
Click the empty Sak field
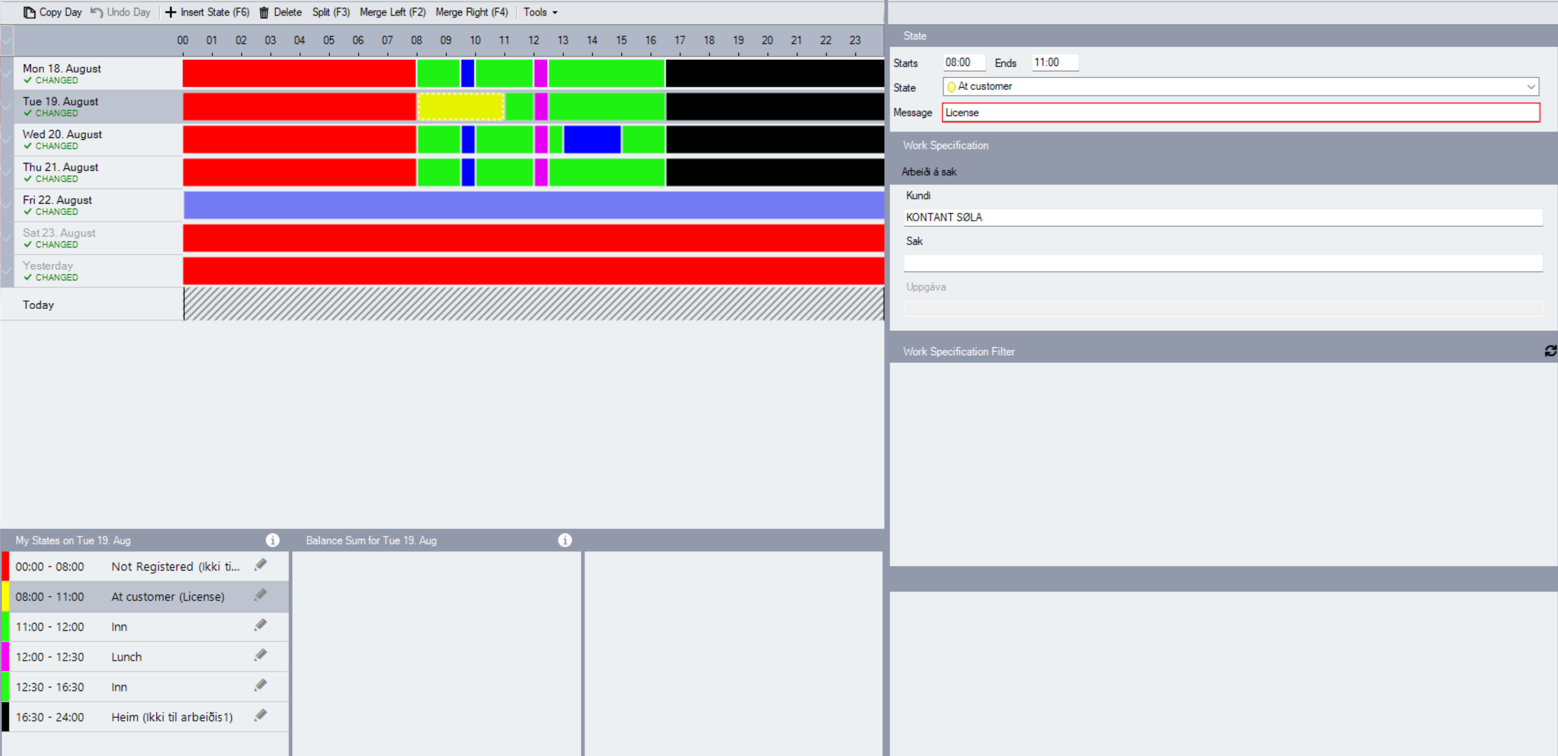(x=1223, y=263)
